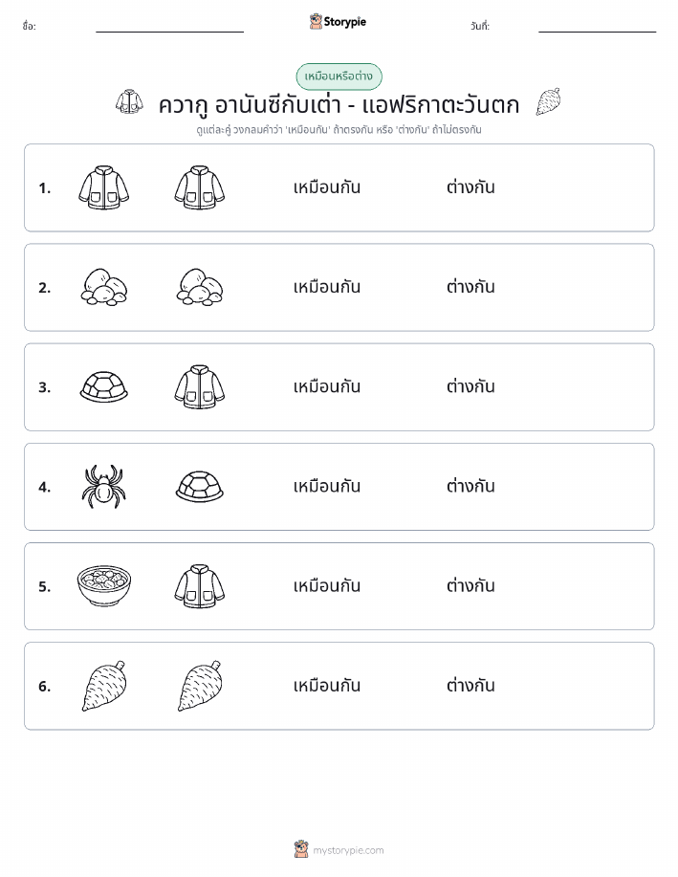Viewport: 678px width, 877px height.
Task: Select the turtle shell in row 3
Action: tap(104, 386)
